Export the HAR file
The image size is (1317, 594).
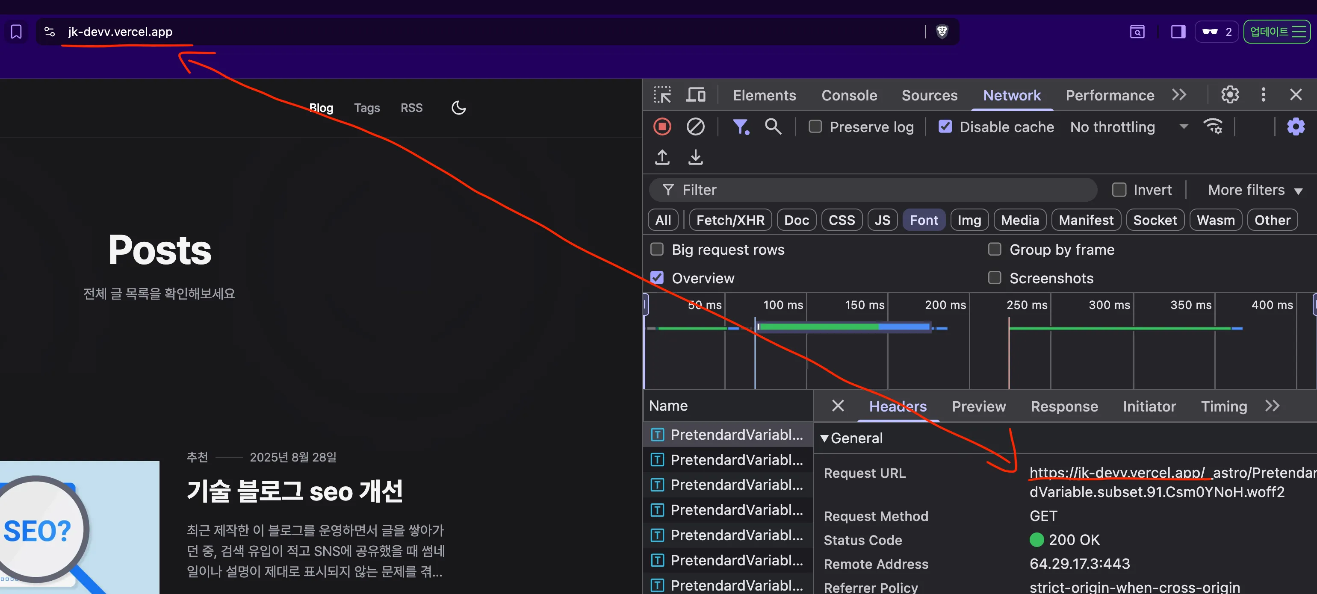[695, 157]
